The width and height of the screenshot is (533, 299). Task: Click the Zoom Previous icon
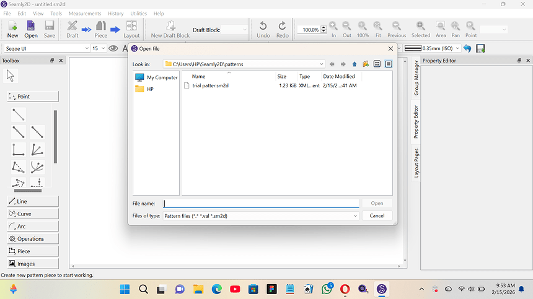pyautogui.click(x=397, y=29)
